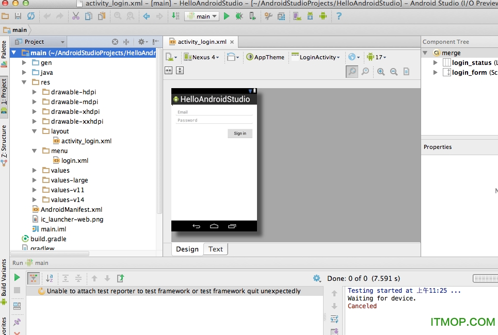Switch to the Text tab of the editor
This screenshot has width=498, height=335.
pyautogui.click(x=215, y=249)
